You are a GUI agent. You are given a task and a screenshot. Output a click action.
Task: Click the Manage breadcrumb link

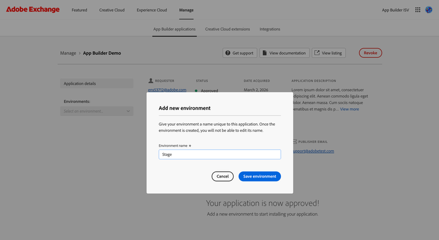click(68, 53)
